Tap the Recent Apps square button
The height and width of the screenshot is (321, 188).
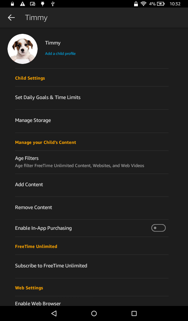pyautogui.click(x=134, y=313)
